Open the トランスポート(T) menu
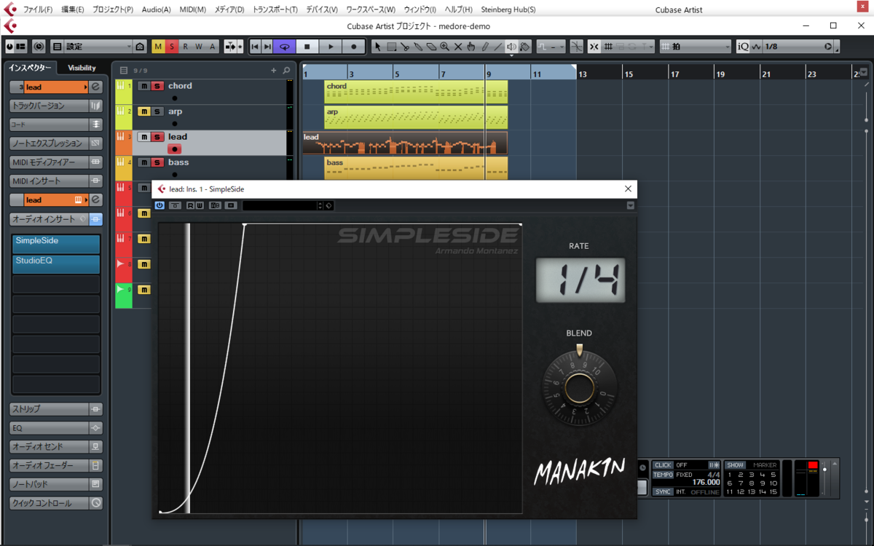Screen dimensions: 874x546 coord(275,9)
